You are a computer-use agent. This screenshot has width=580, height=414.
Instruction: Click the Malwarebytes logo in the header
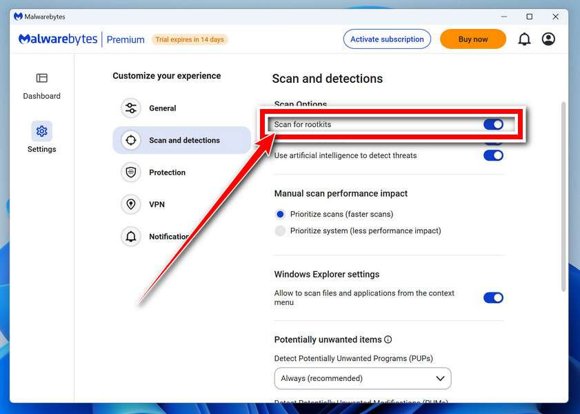coord(58,39)
